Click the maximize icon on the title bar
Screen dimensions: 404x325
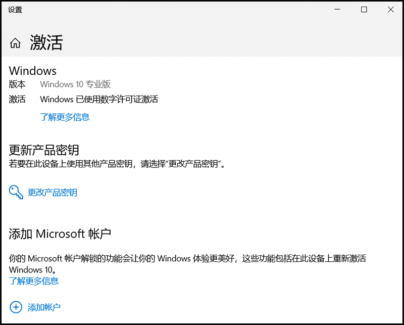364,9
